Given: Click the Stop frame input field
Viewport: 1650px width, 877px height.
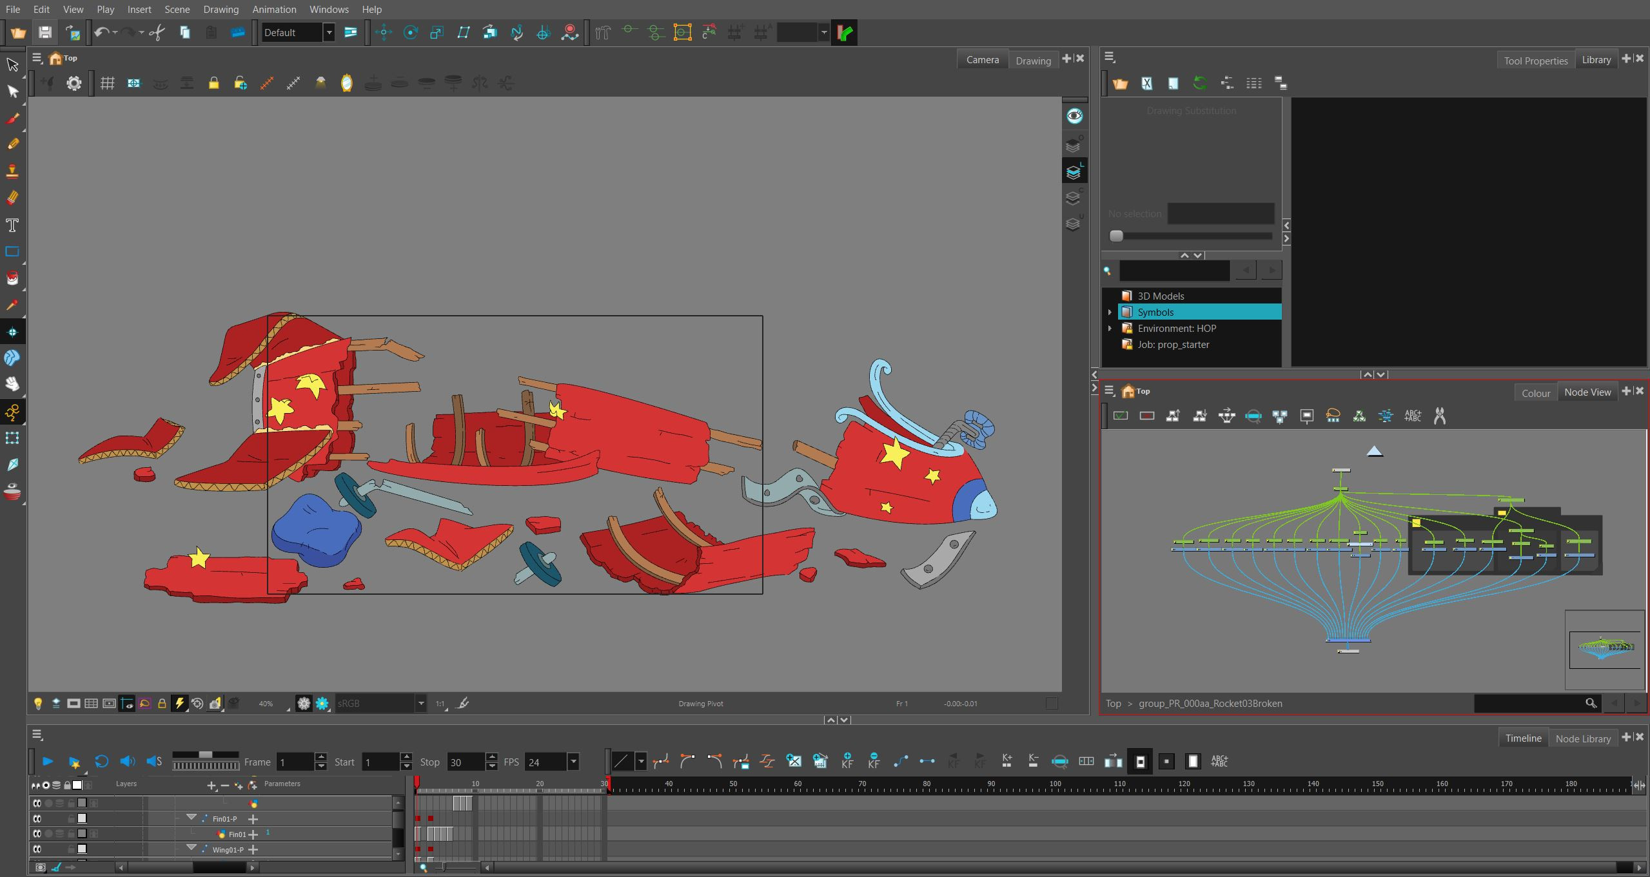Looking at the screenshot, I should point(466,762).
